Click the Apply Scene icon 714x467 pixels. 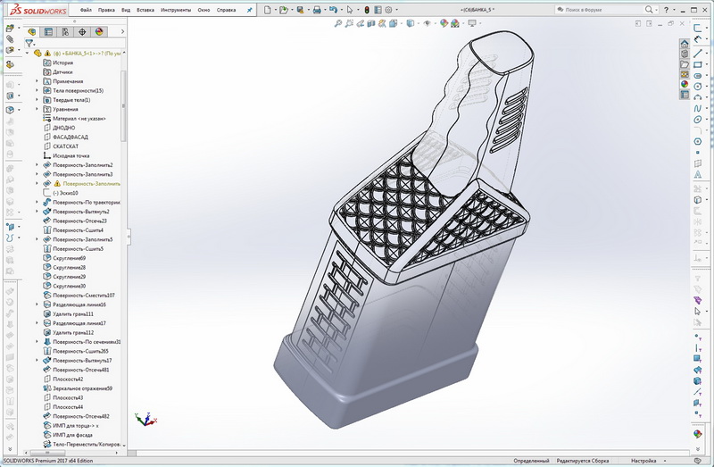tap(454, 23)
